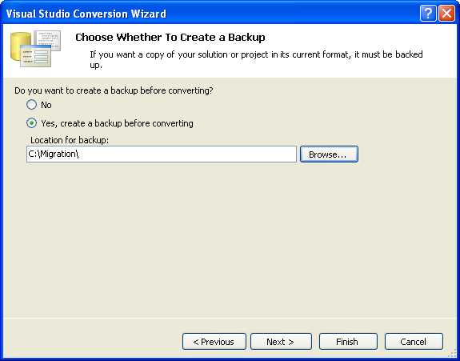The width and height of the screenshot is (460, 361).
Task: Click Finish to complete the wizard
Action: [348, 341]
